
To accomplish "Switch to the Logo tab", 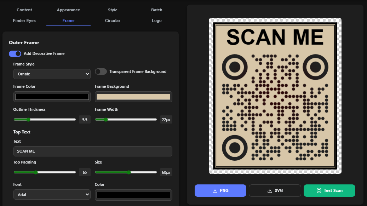I will pos(156,21).
